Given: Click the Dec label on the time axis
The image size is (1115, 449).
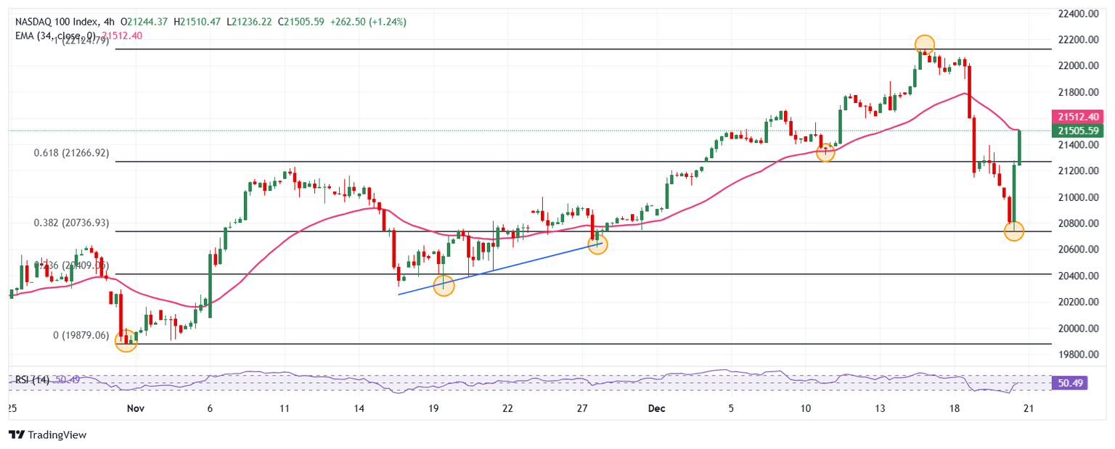Looking at the screenshot, I should click(655, 408).
